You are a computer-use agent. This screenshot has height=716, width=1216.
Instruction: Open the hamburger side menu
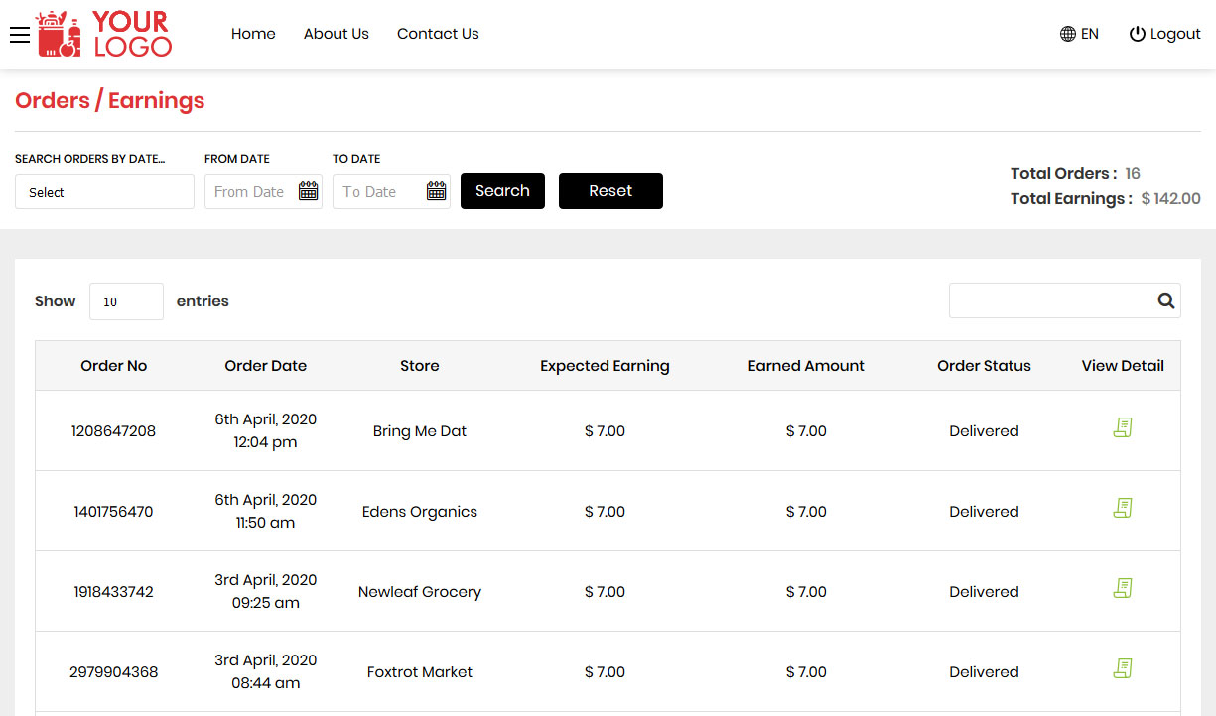click(x=20, y=35)
